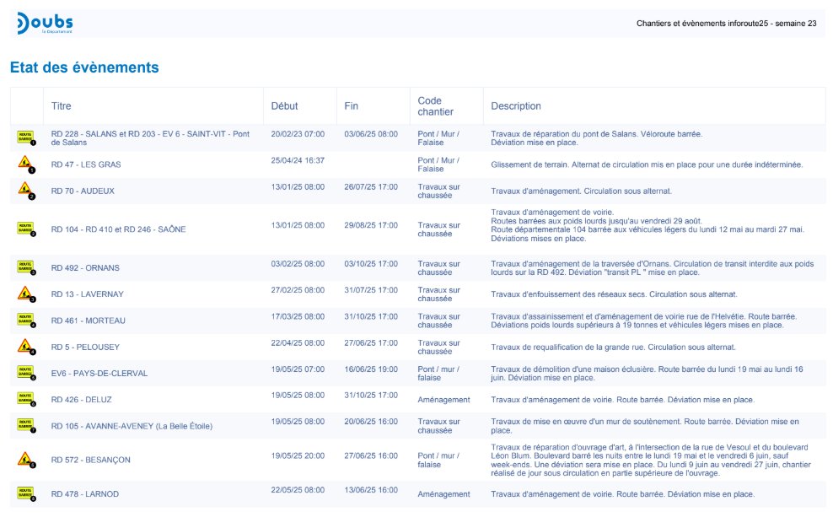Click the Début column header
Screen dimensions: 833x528
284,106
